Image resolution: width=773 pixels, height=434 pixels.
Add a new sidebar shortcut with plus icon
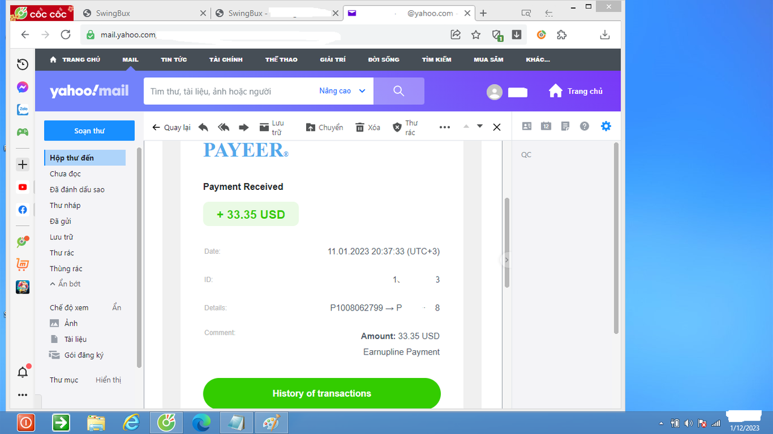point(22,165)
